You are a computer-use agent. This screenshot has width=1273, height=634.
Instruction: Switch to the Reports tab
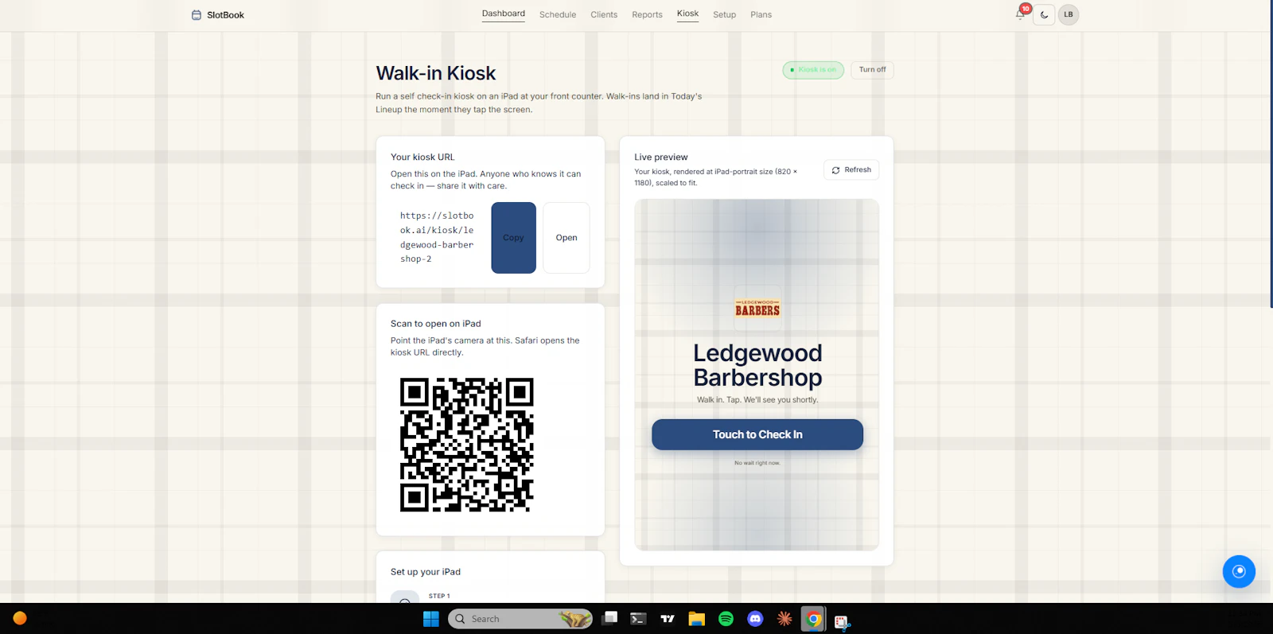647,14
